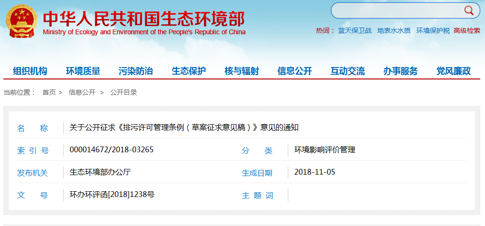Click the 当前位置 label
Viewport: 485px width, 226px height.
20,92
